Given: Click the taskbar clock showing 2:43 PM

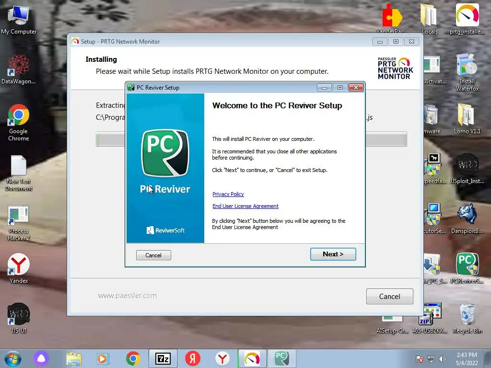Looking at the screenshot, I should 467,359.
